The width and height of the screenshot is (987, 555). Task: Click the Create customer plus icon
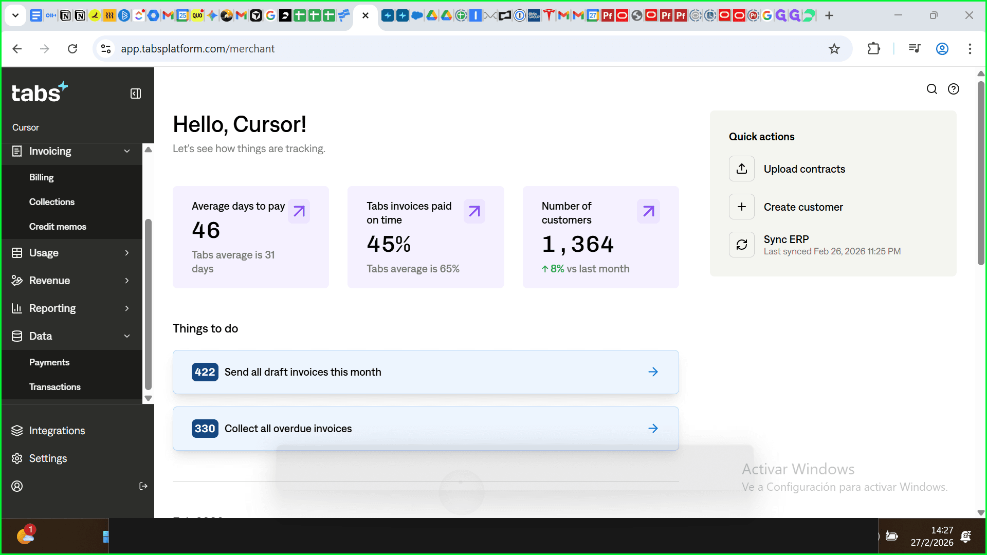click(x=742, y=207)
